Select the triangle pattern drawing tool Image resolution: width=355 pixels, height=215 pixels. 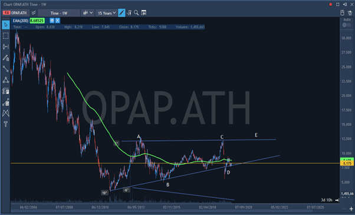6,80
